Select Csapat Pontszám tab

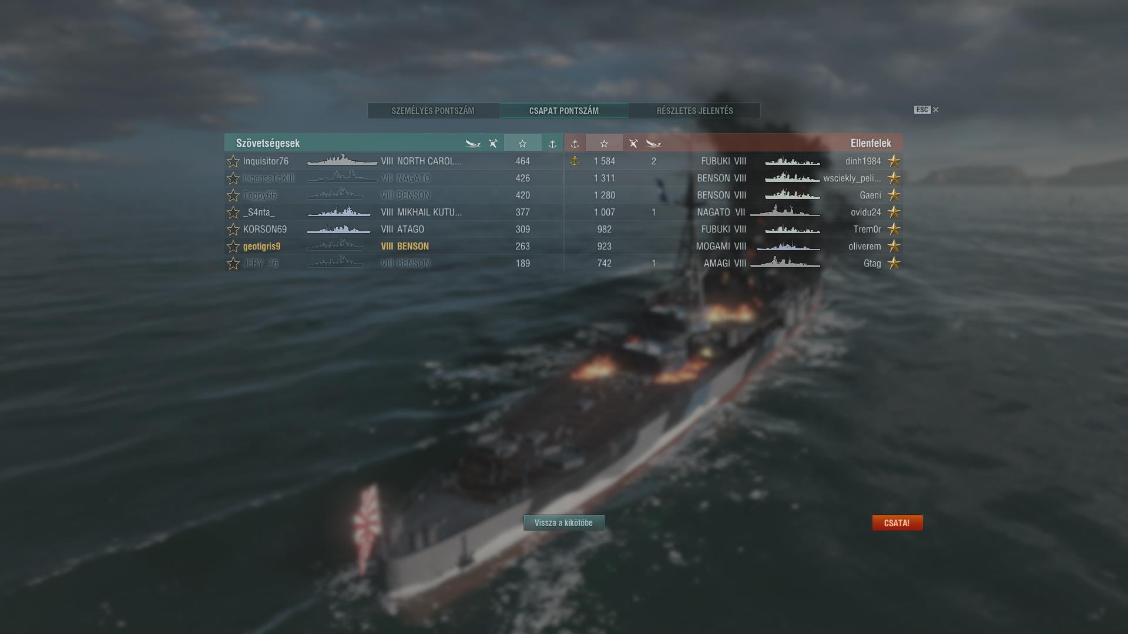pyautogui.click(x=564, y=110)
